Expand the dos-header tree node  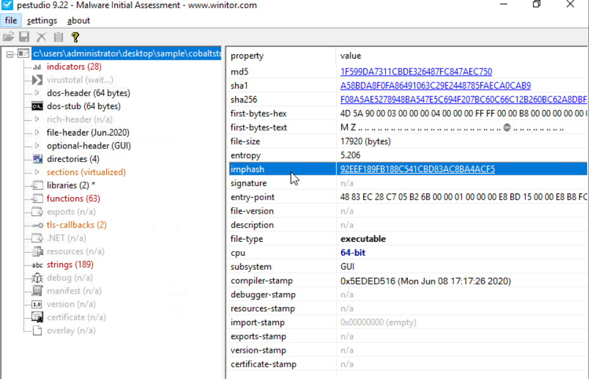[37, 93]
